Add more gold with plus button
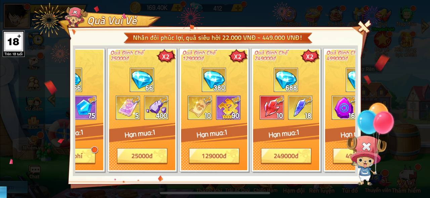 (178, 7)
